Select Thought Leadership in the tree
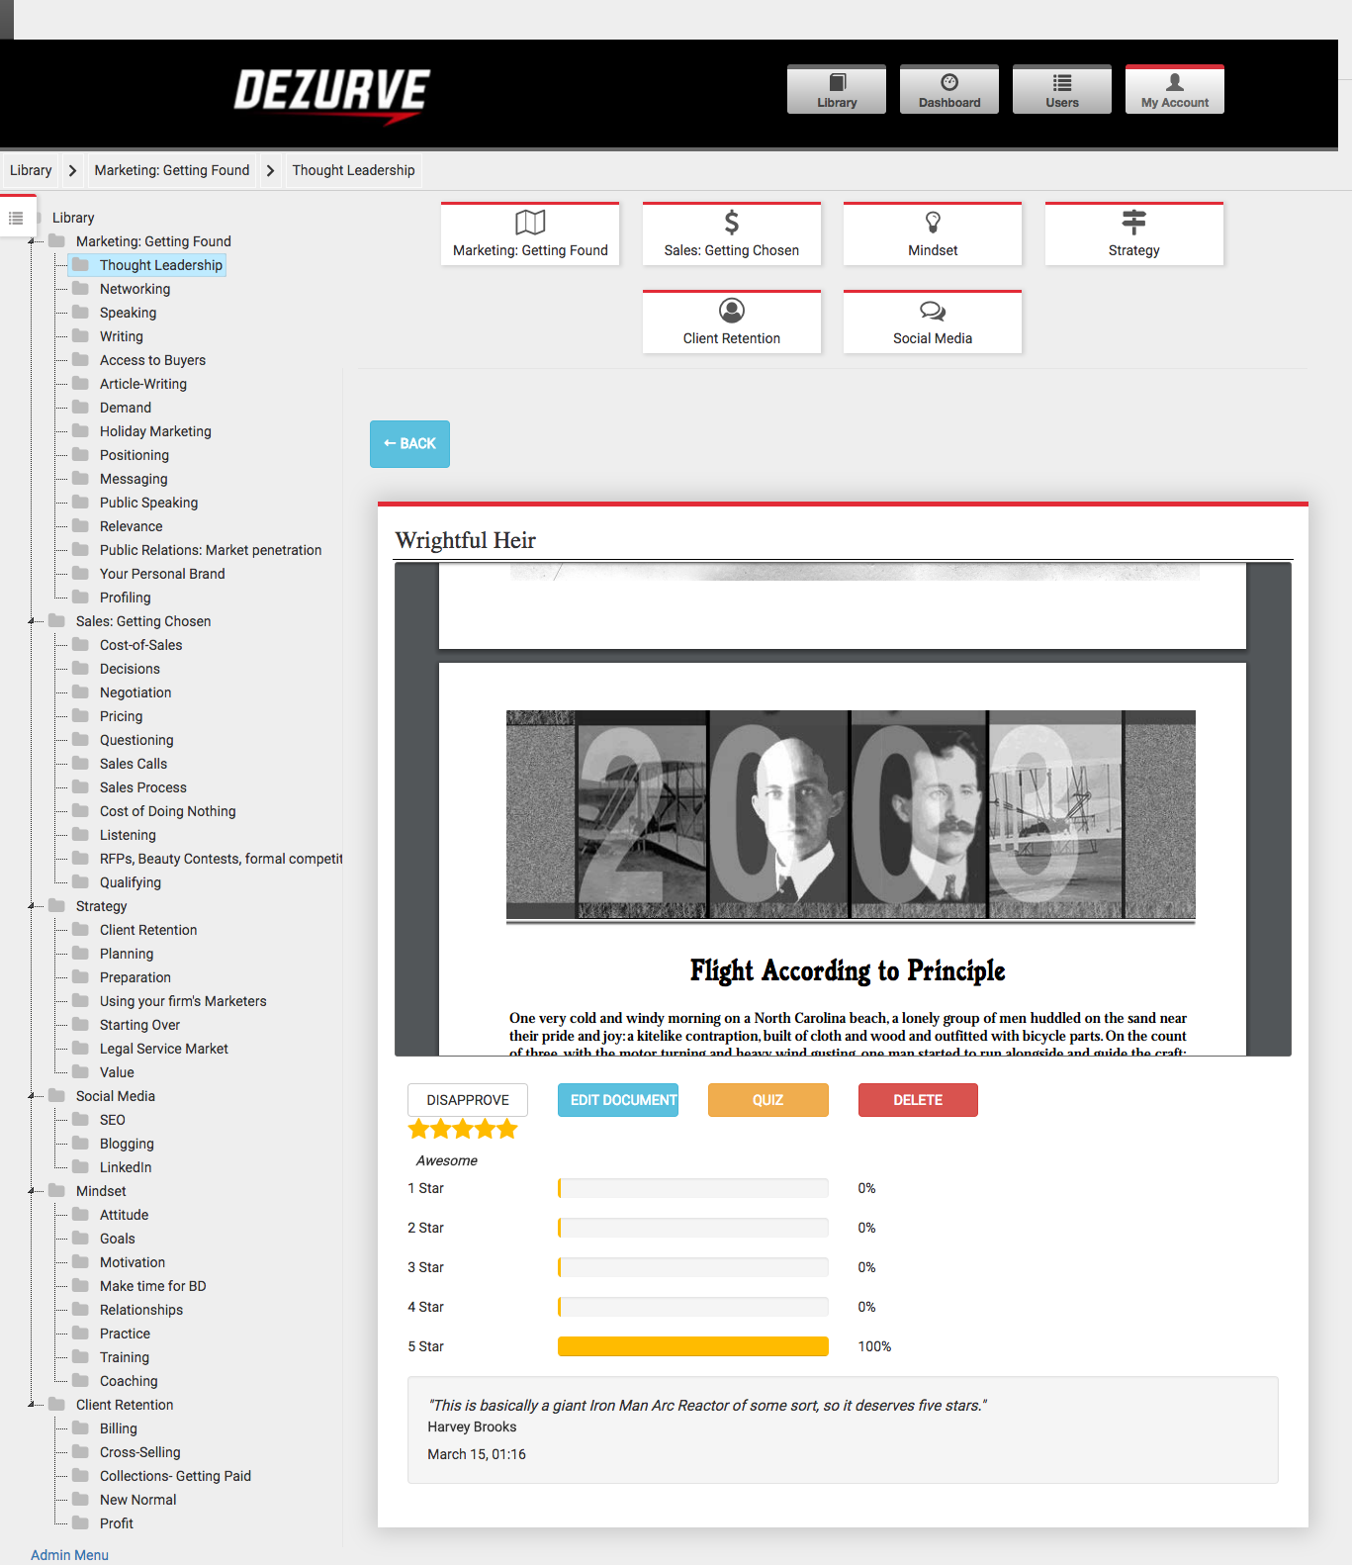This screenshot has width=1352, height=1565. [161, 265]
